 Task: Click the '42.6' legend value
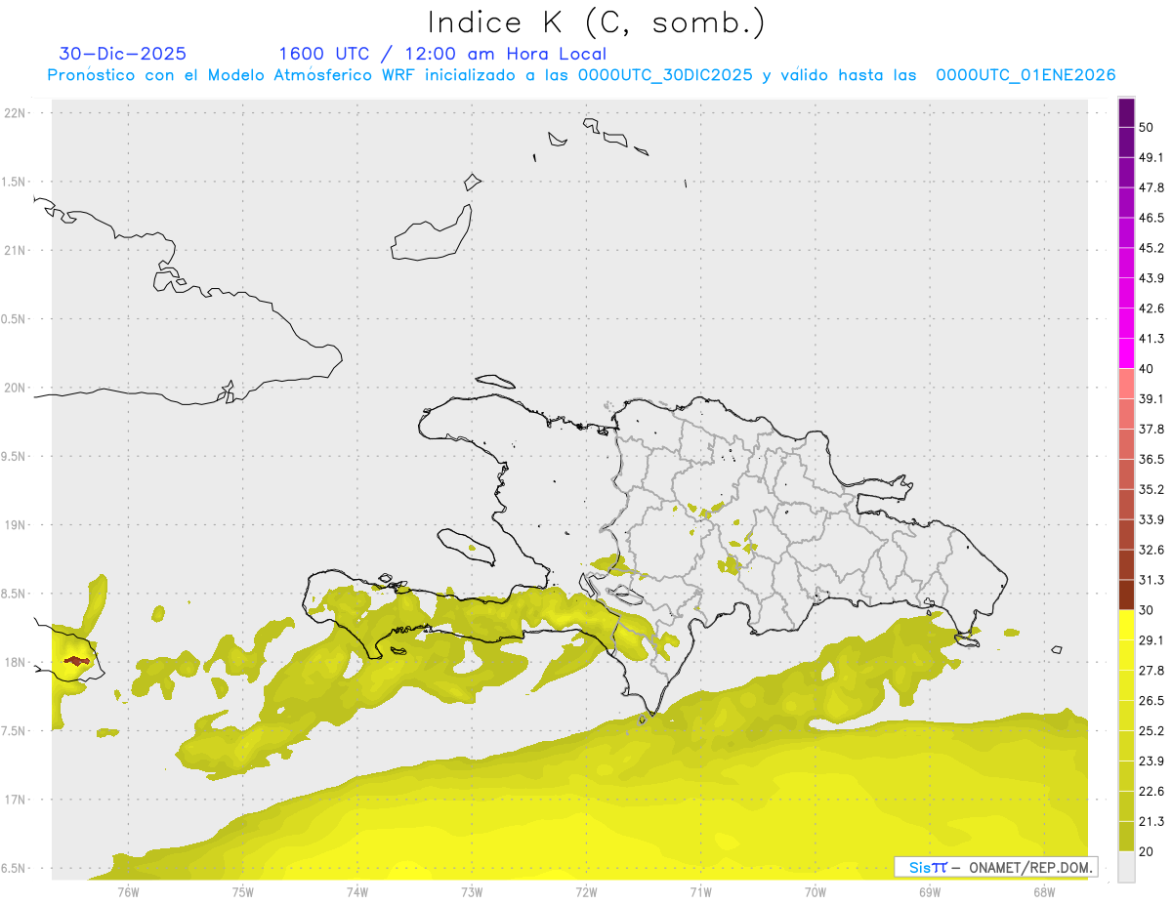[1151, 309]
